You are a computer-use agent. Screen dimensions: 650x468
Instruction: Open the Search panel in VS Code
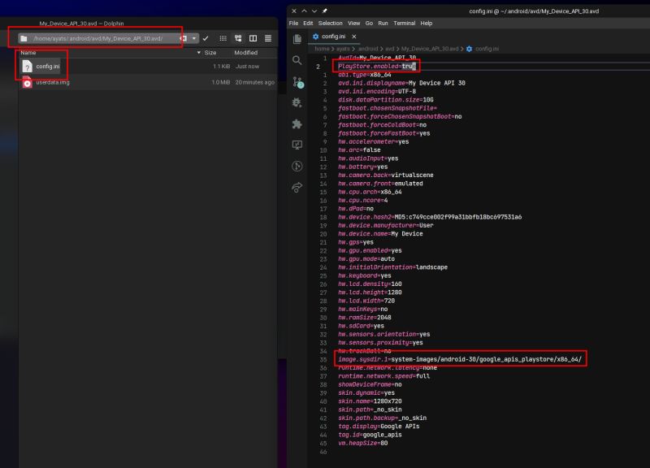point(297,60)
